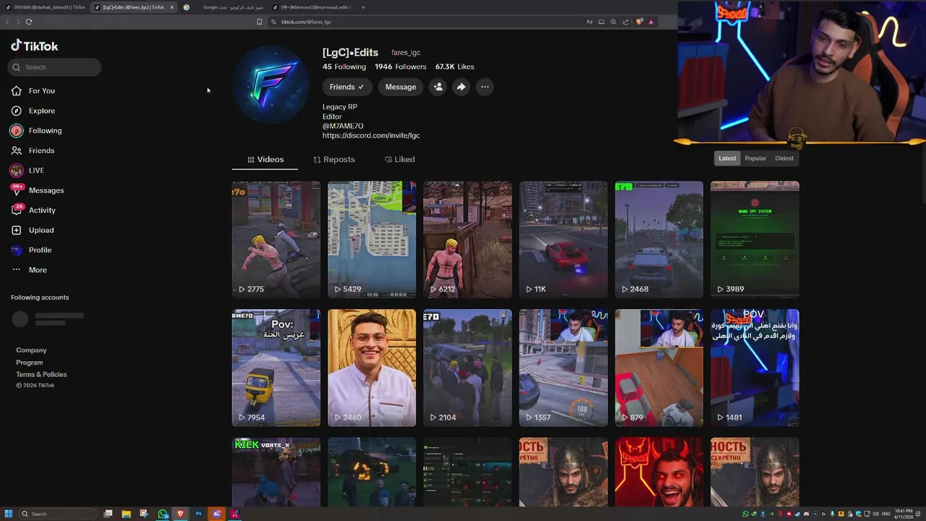The width and height of the screenshot is (926, 521).
Task: Click the add friend icon button
Action: coord(438,87)
